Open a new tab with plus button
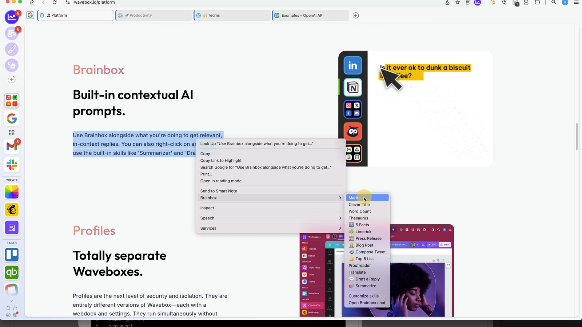 [356, 15]
